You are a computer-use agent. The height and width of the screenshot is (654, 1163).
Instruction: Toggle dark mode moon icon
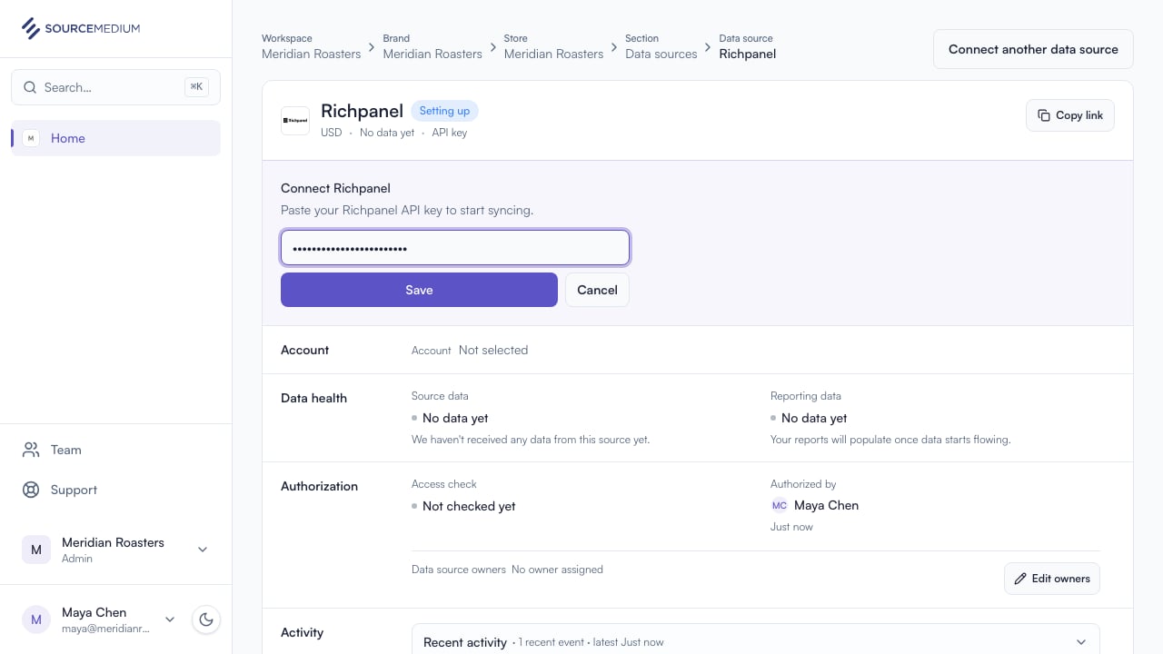[x=206, y=619]
